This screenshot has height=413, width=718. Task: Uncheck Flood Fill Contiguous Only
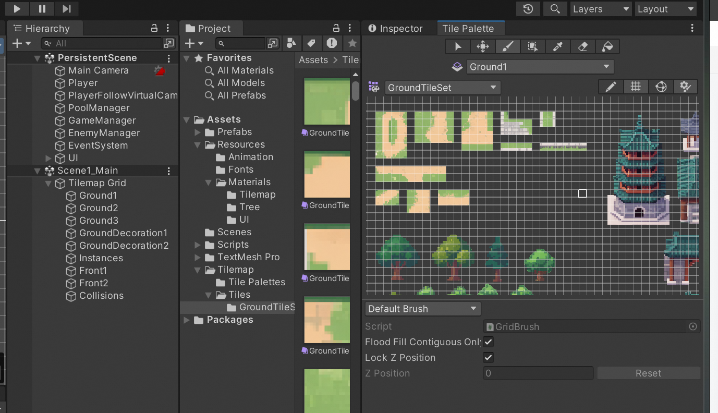[x=488, y=342]
